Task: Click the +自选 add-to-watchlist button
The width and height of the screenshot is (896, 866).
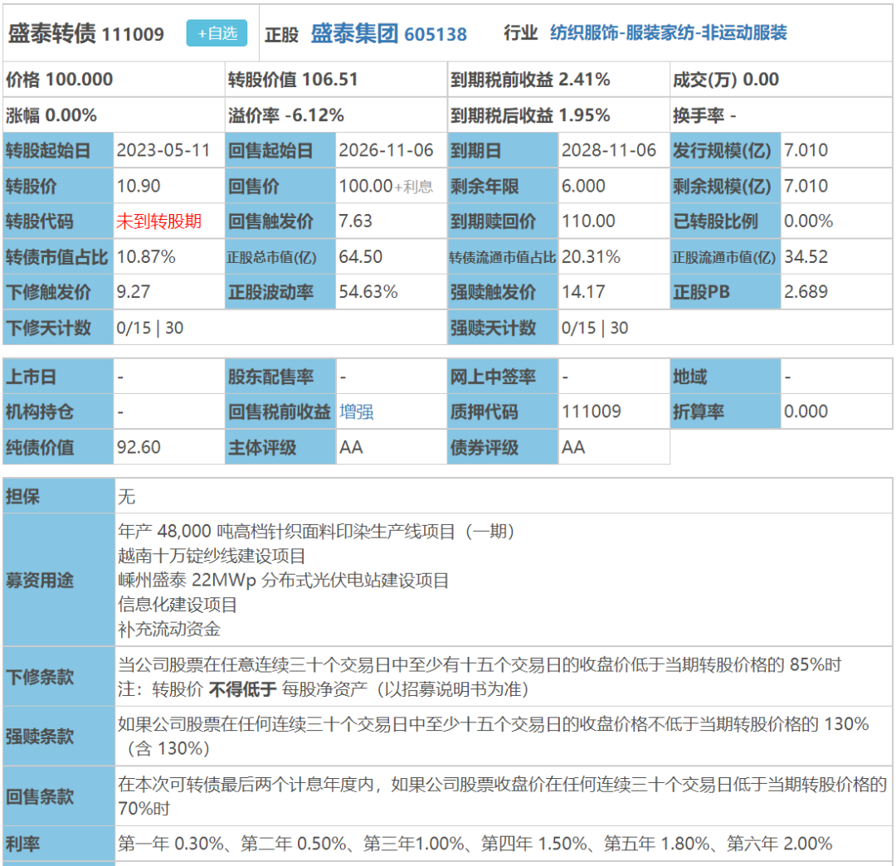Action: [x=217, y=33]
